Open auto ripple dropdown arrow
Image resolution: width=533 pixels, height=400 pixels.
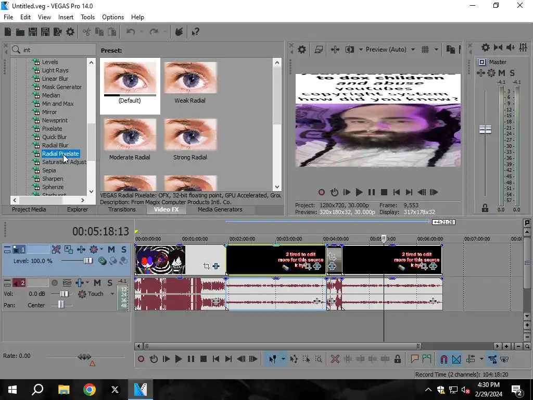point(481,359)
